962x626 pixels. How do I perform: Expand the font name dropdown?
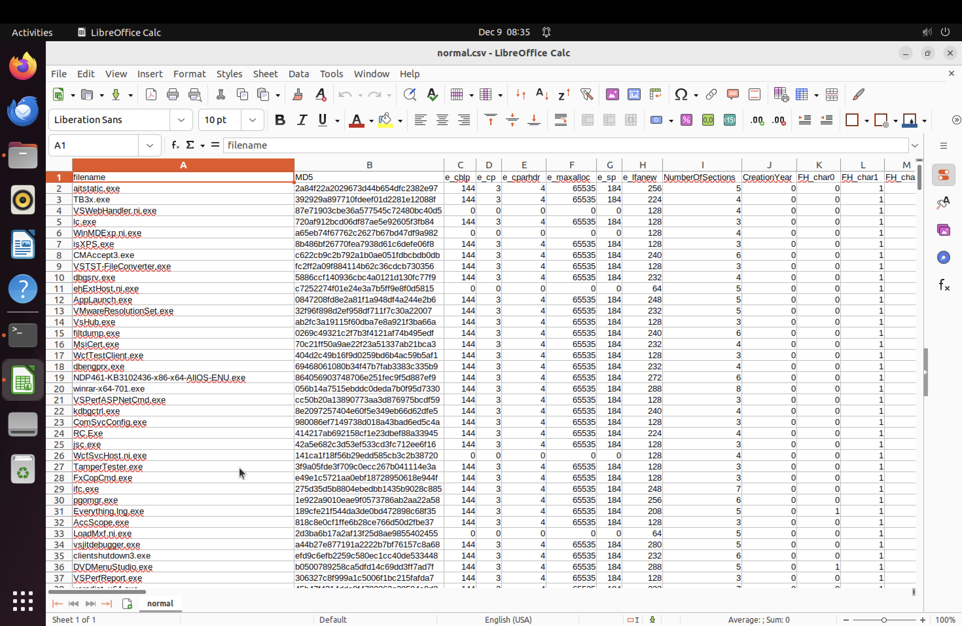click(x=181, y=120)
